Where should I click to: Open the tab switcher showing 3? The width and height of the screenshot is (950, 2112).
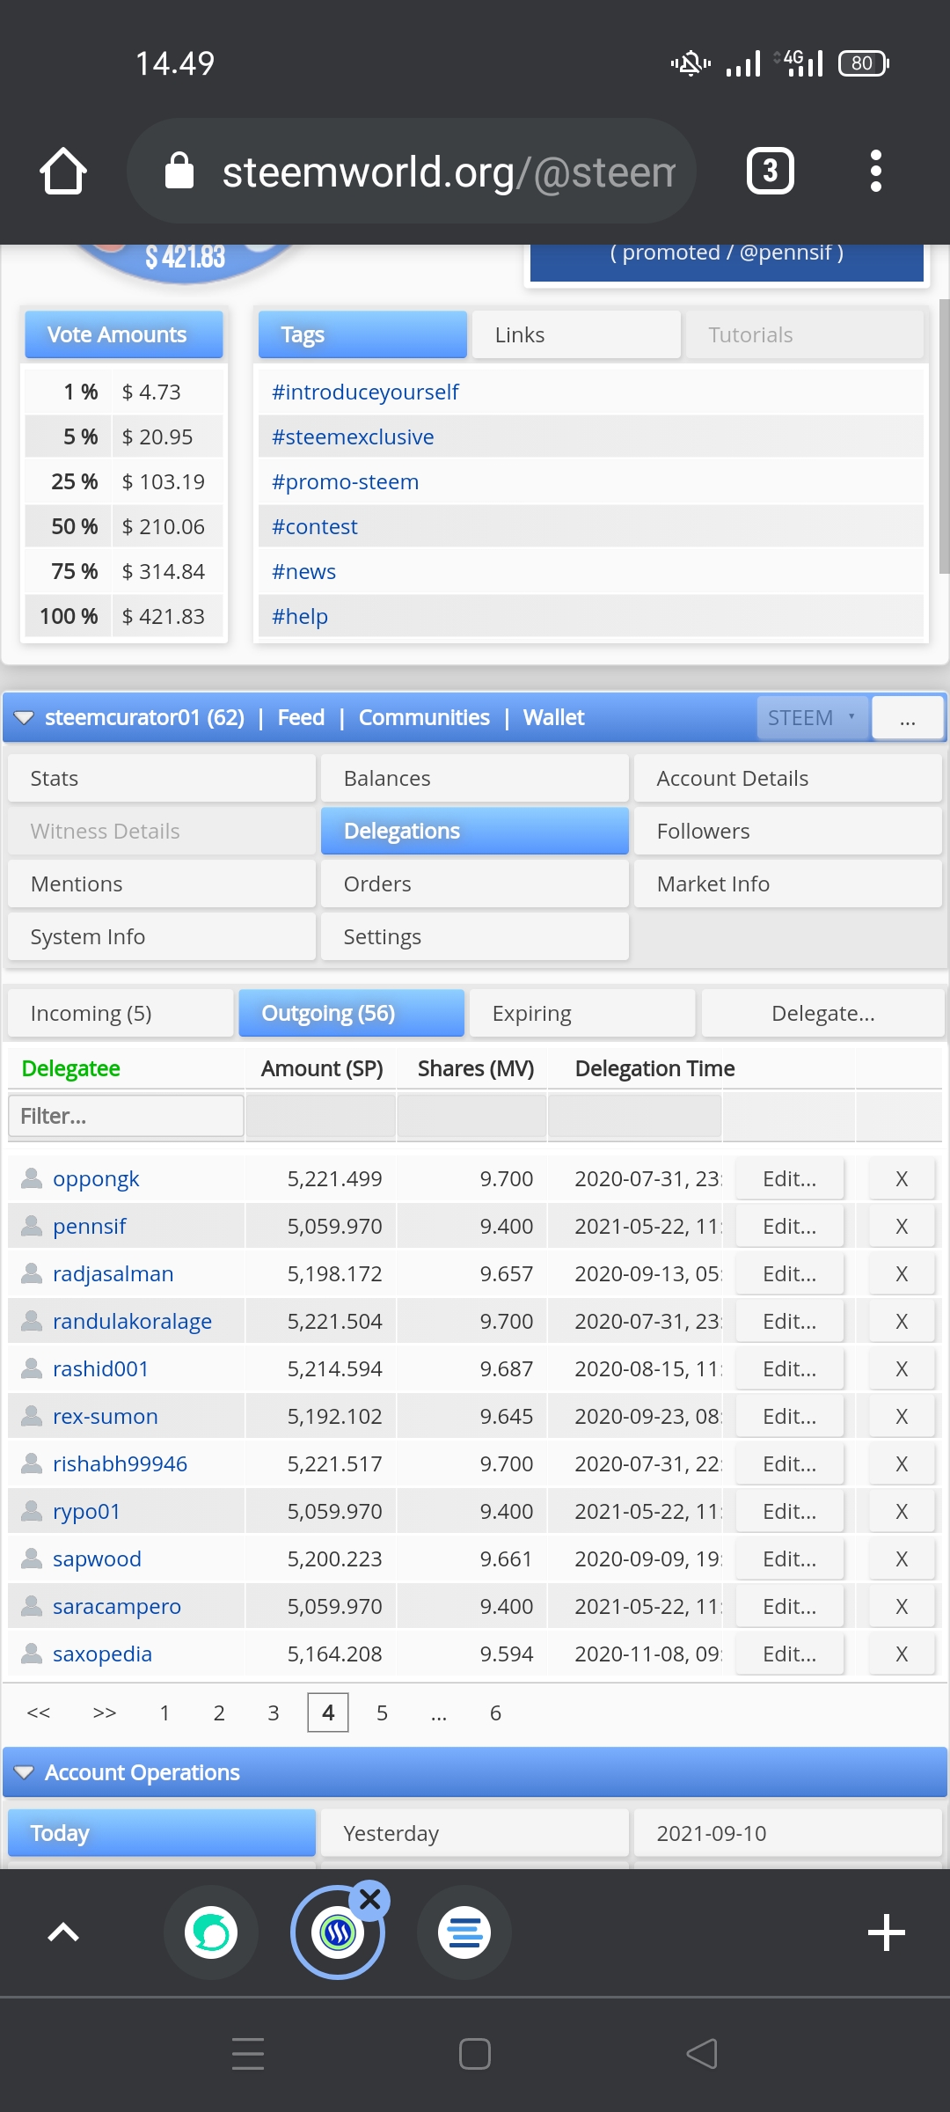click(770, 170)
